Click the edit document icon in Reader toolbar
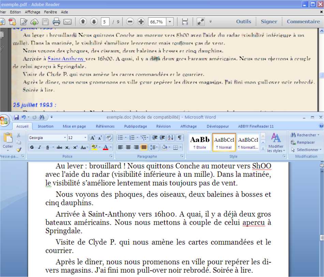 point(24,22)
